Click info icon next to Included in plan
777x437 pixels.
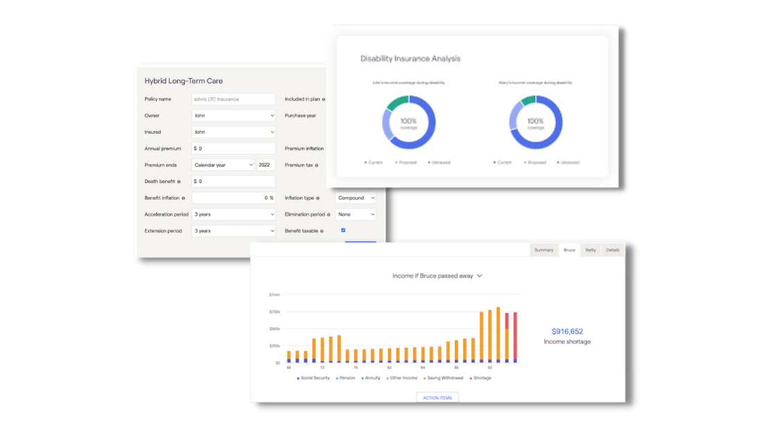(323, 100)
